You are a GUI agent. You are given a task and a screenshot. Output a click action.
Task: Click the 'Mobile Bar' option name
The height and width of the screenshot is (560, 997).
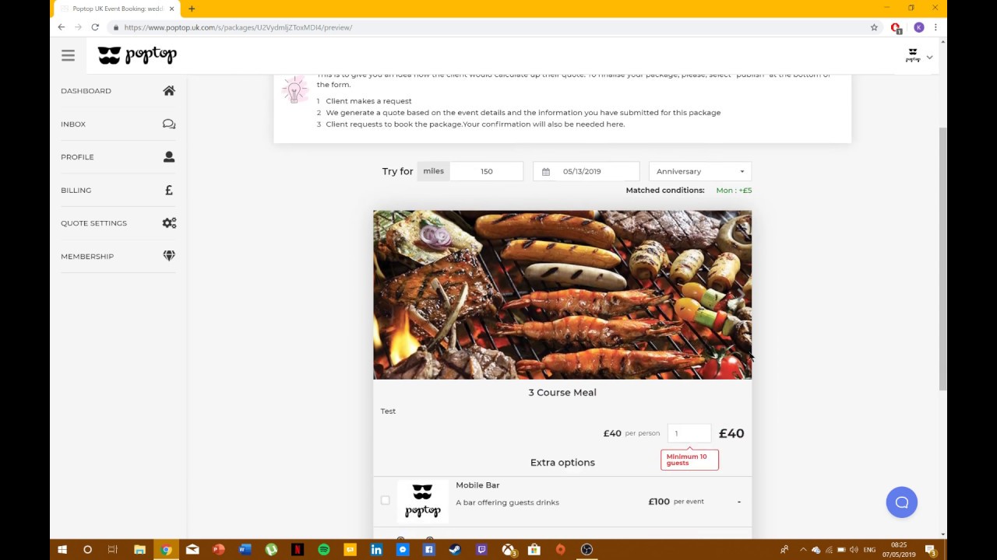click(x=477, y=485)
